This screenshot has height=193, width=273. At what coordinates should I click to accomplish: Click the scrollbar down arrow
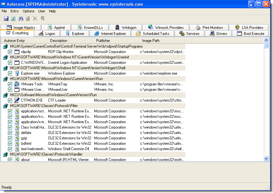(266, 158)
